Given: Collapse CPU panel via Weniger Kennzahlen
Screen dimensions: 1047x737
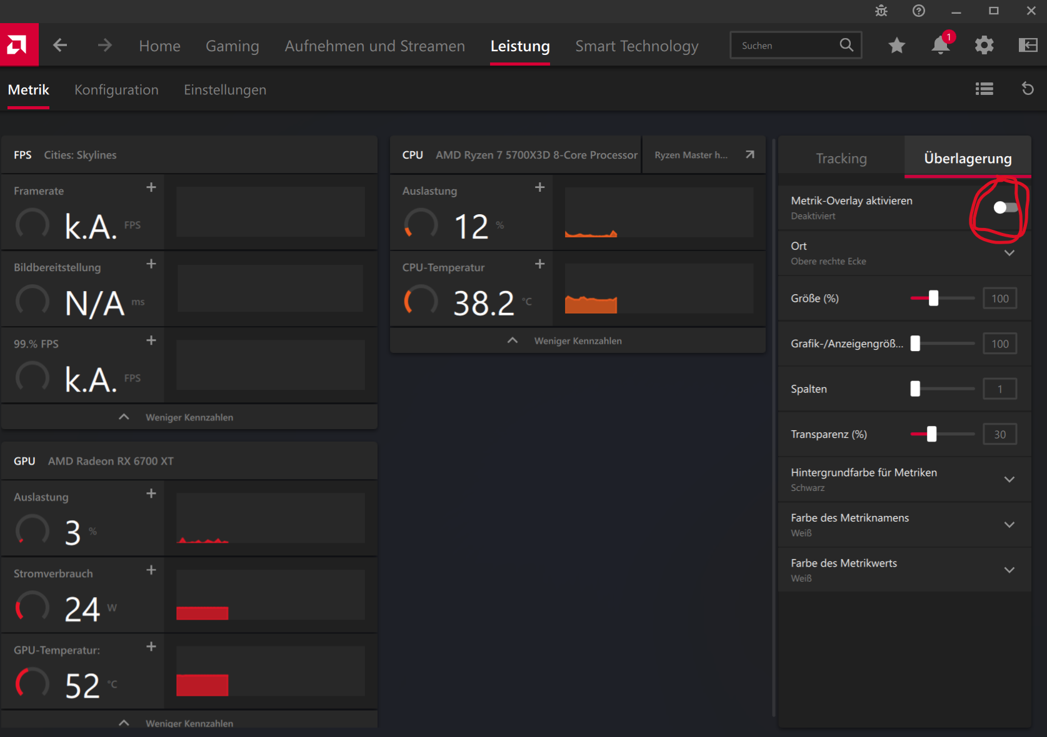Looking at the screenshot, I should point(578,340).
